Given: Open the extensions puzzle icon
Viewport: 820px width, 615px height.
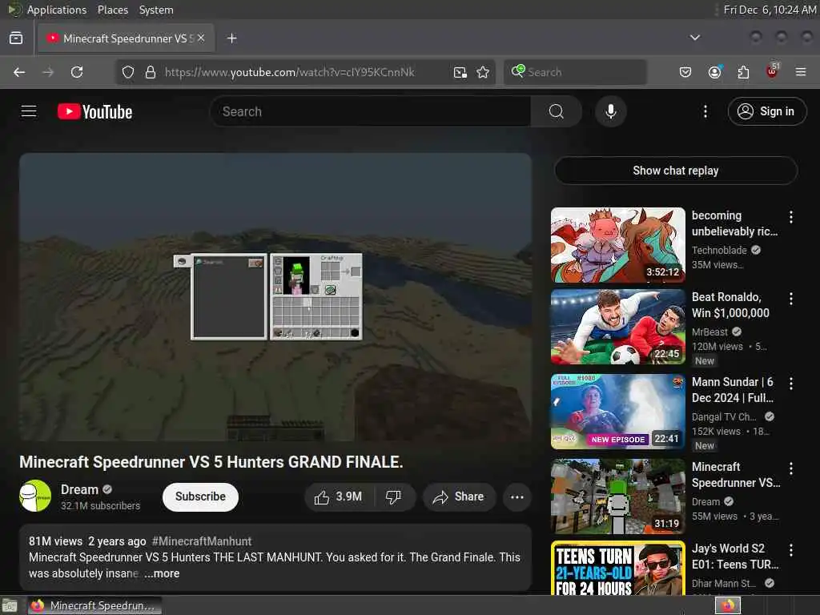Looking at the screenshot, I should click(x=743, y=72).
